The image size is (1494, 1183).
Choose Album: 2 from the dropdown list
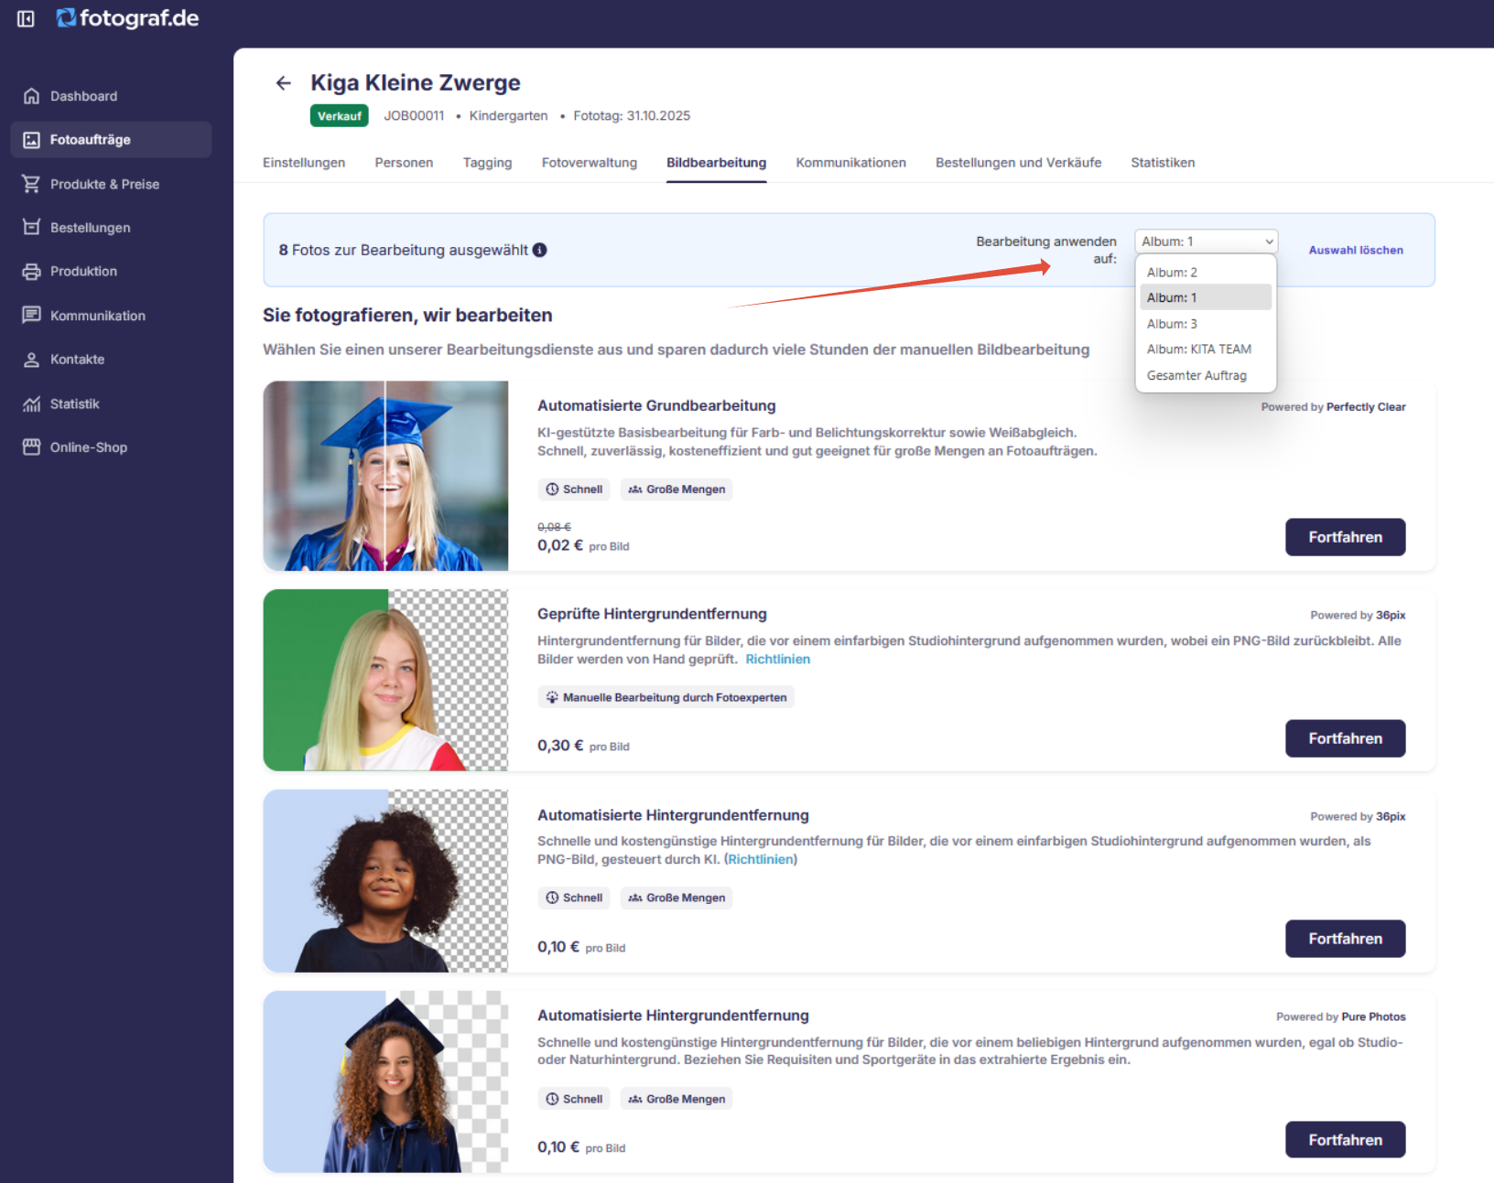pyautogui.click(x=1206, y=273)
